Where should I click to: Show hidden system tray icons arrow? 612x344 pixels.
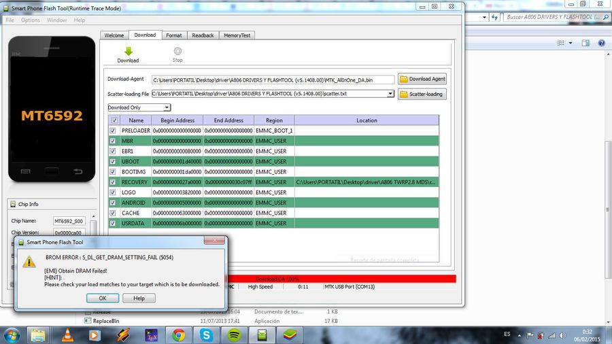tap(519, 335)
